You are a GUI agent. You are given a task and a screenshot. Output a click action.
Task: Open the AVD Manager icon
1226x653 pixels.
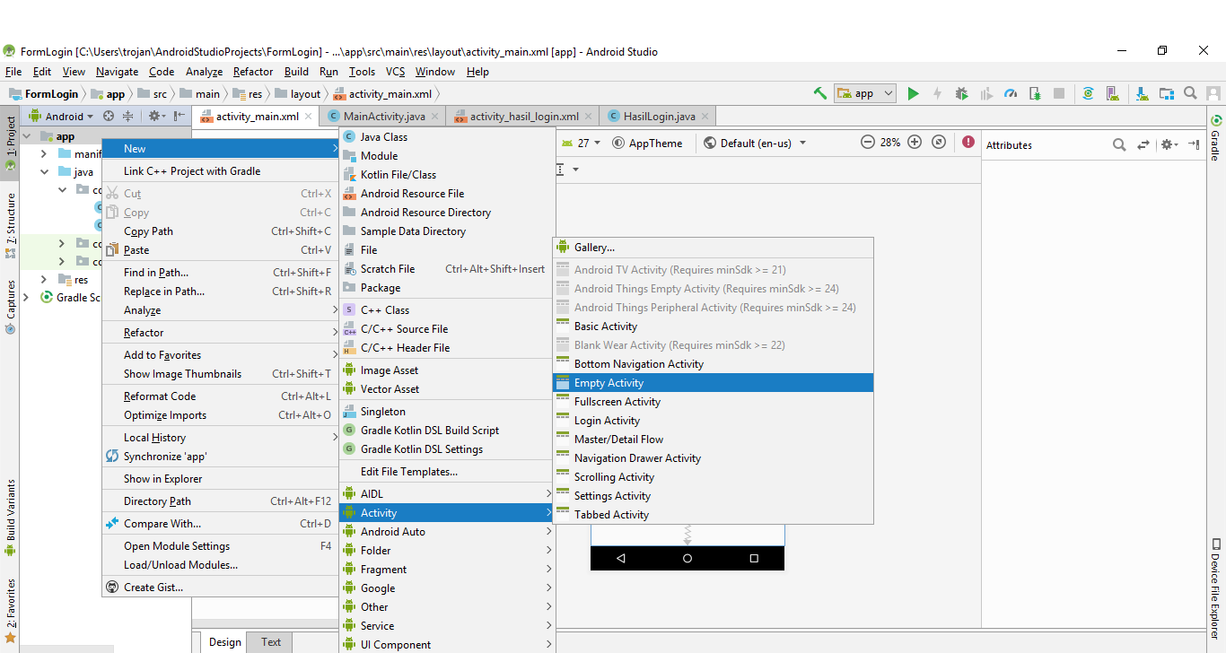click(1112, 93)
